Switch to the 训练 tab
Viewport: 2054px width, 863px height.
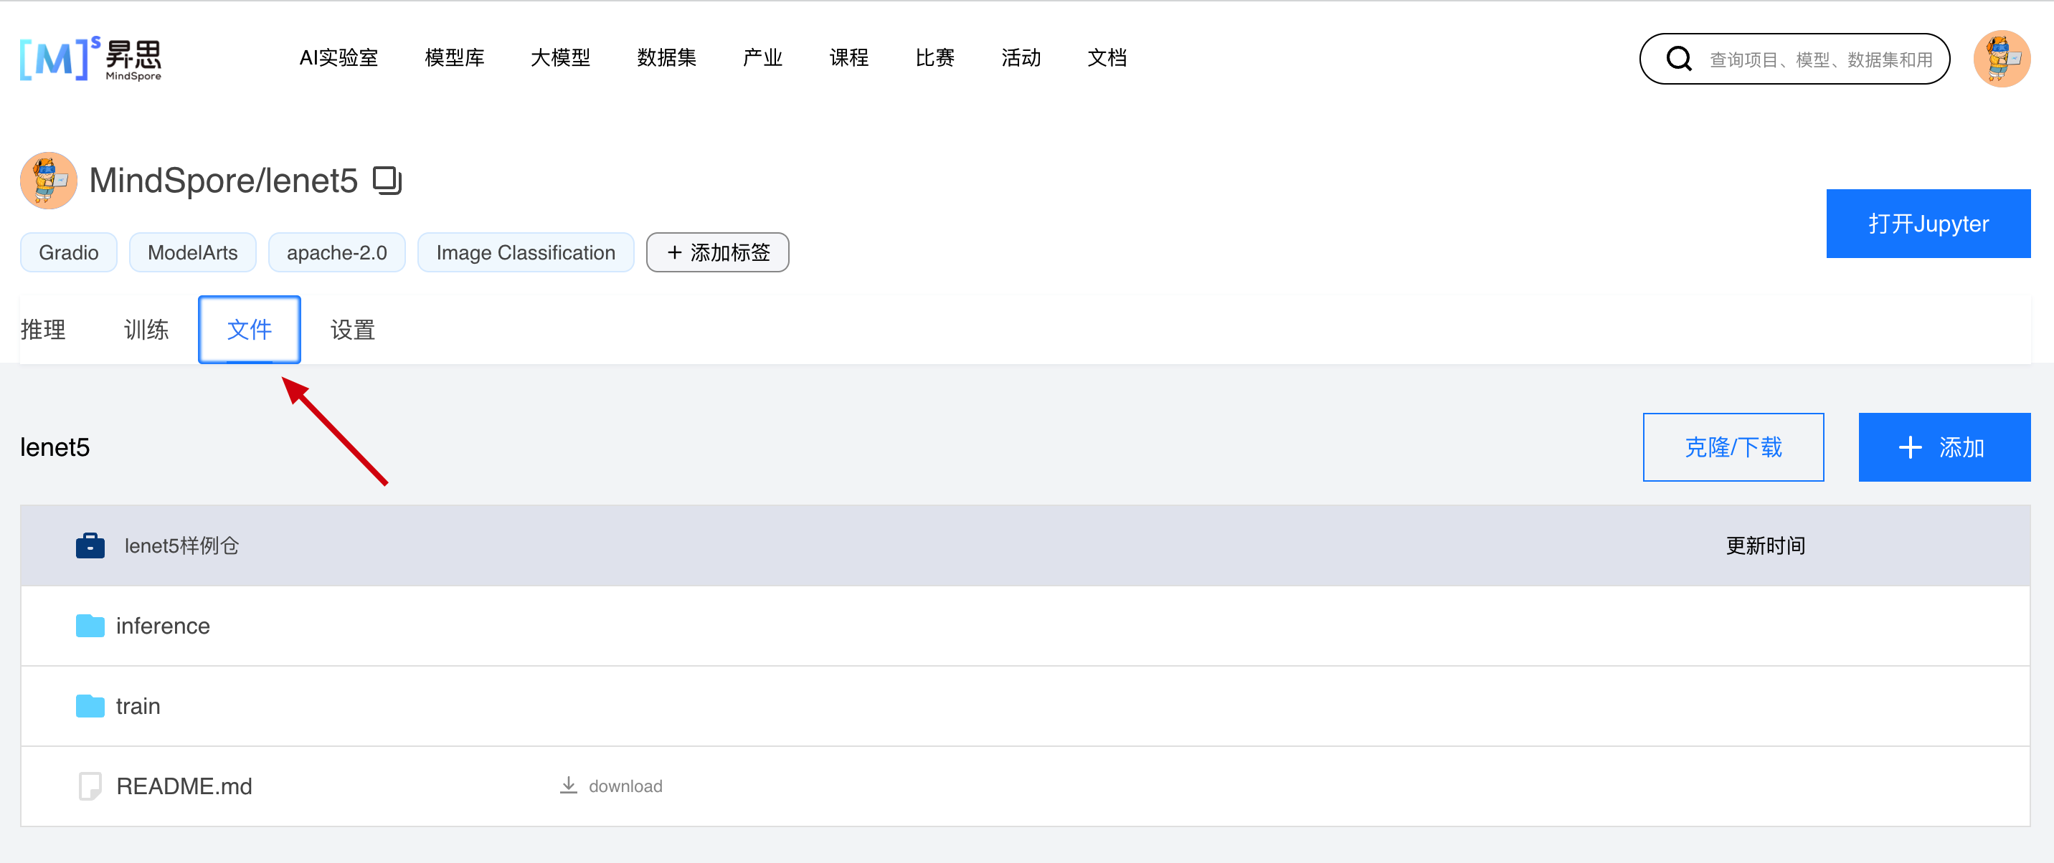(x=146, y=329)
